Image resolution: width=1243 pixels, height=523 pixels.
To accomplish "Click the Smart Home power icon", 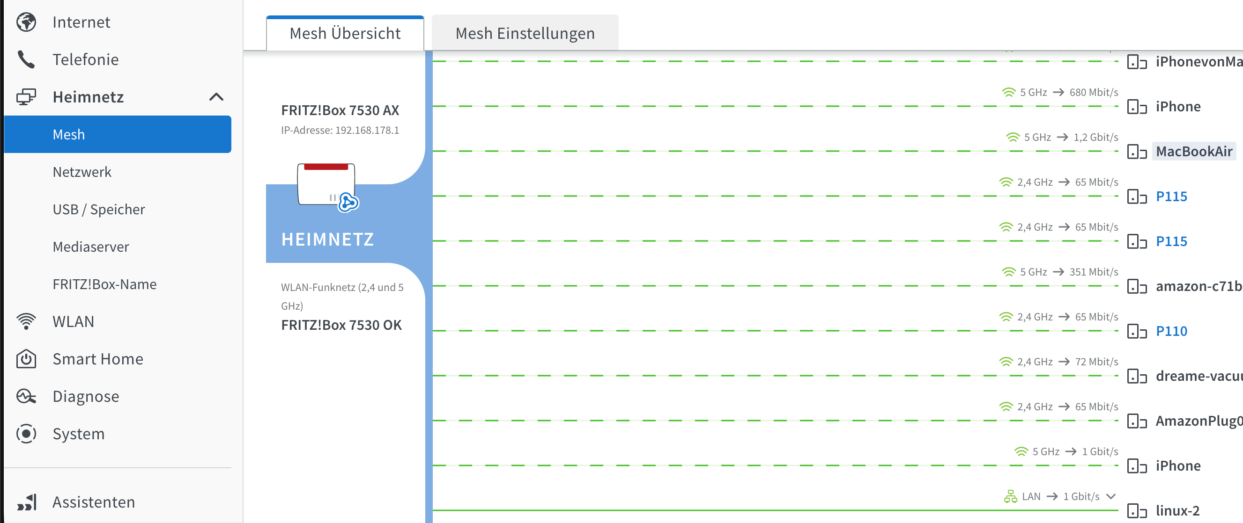I will [26, 359].
